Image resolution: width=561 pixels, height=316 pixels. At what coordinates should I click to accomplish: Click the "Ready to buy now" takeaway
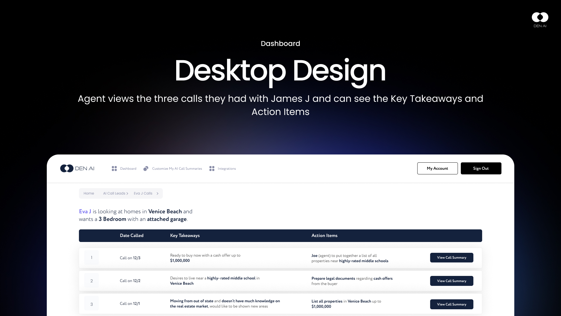(x=205, y=258)
